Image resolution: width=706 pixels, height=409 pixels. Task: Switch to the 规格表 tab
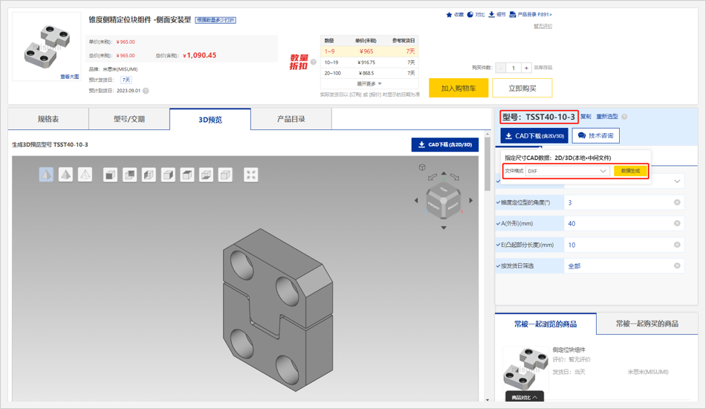(48, 119)
